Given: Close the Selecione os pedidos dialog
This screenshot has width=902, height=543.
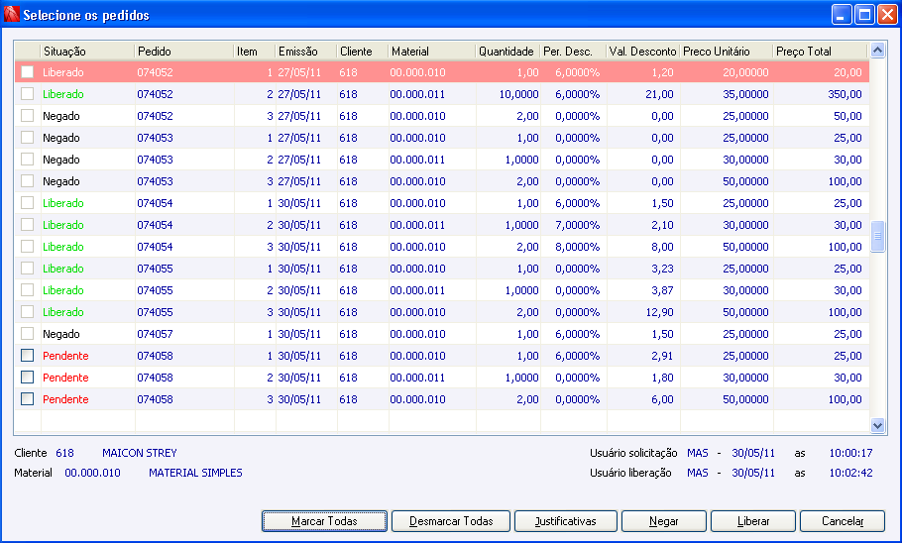Looking at the screenshot, I should click(x=887, y=15).
